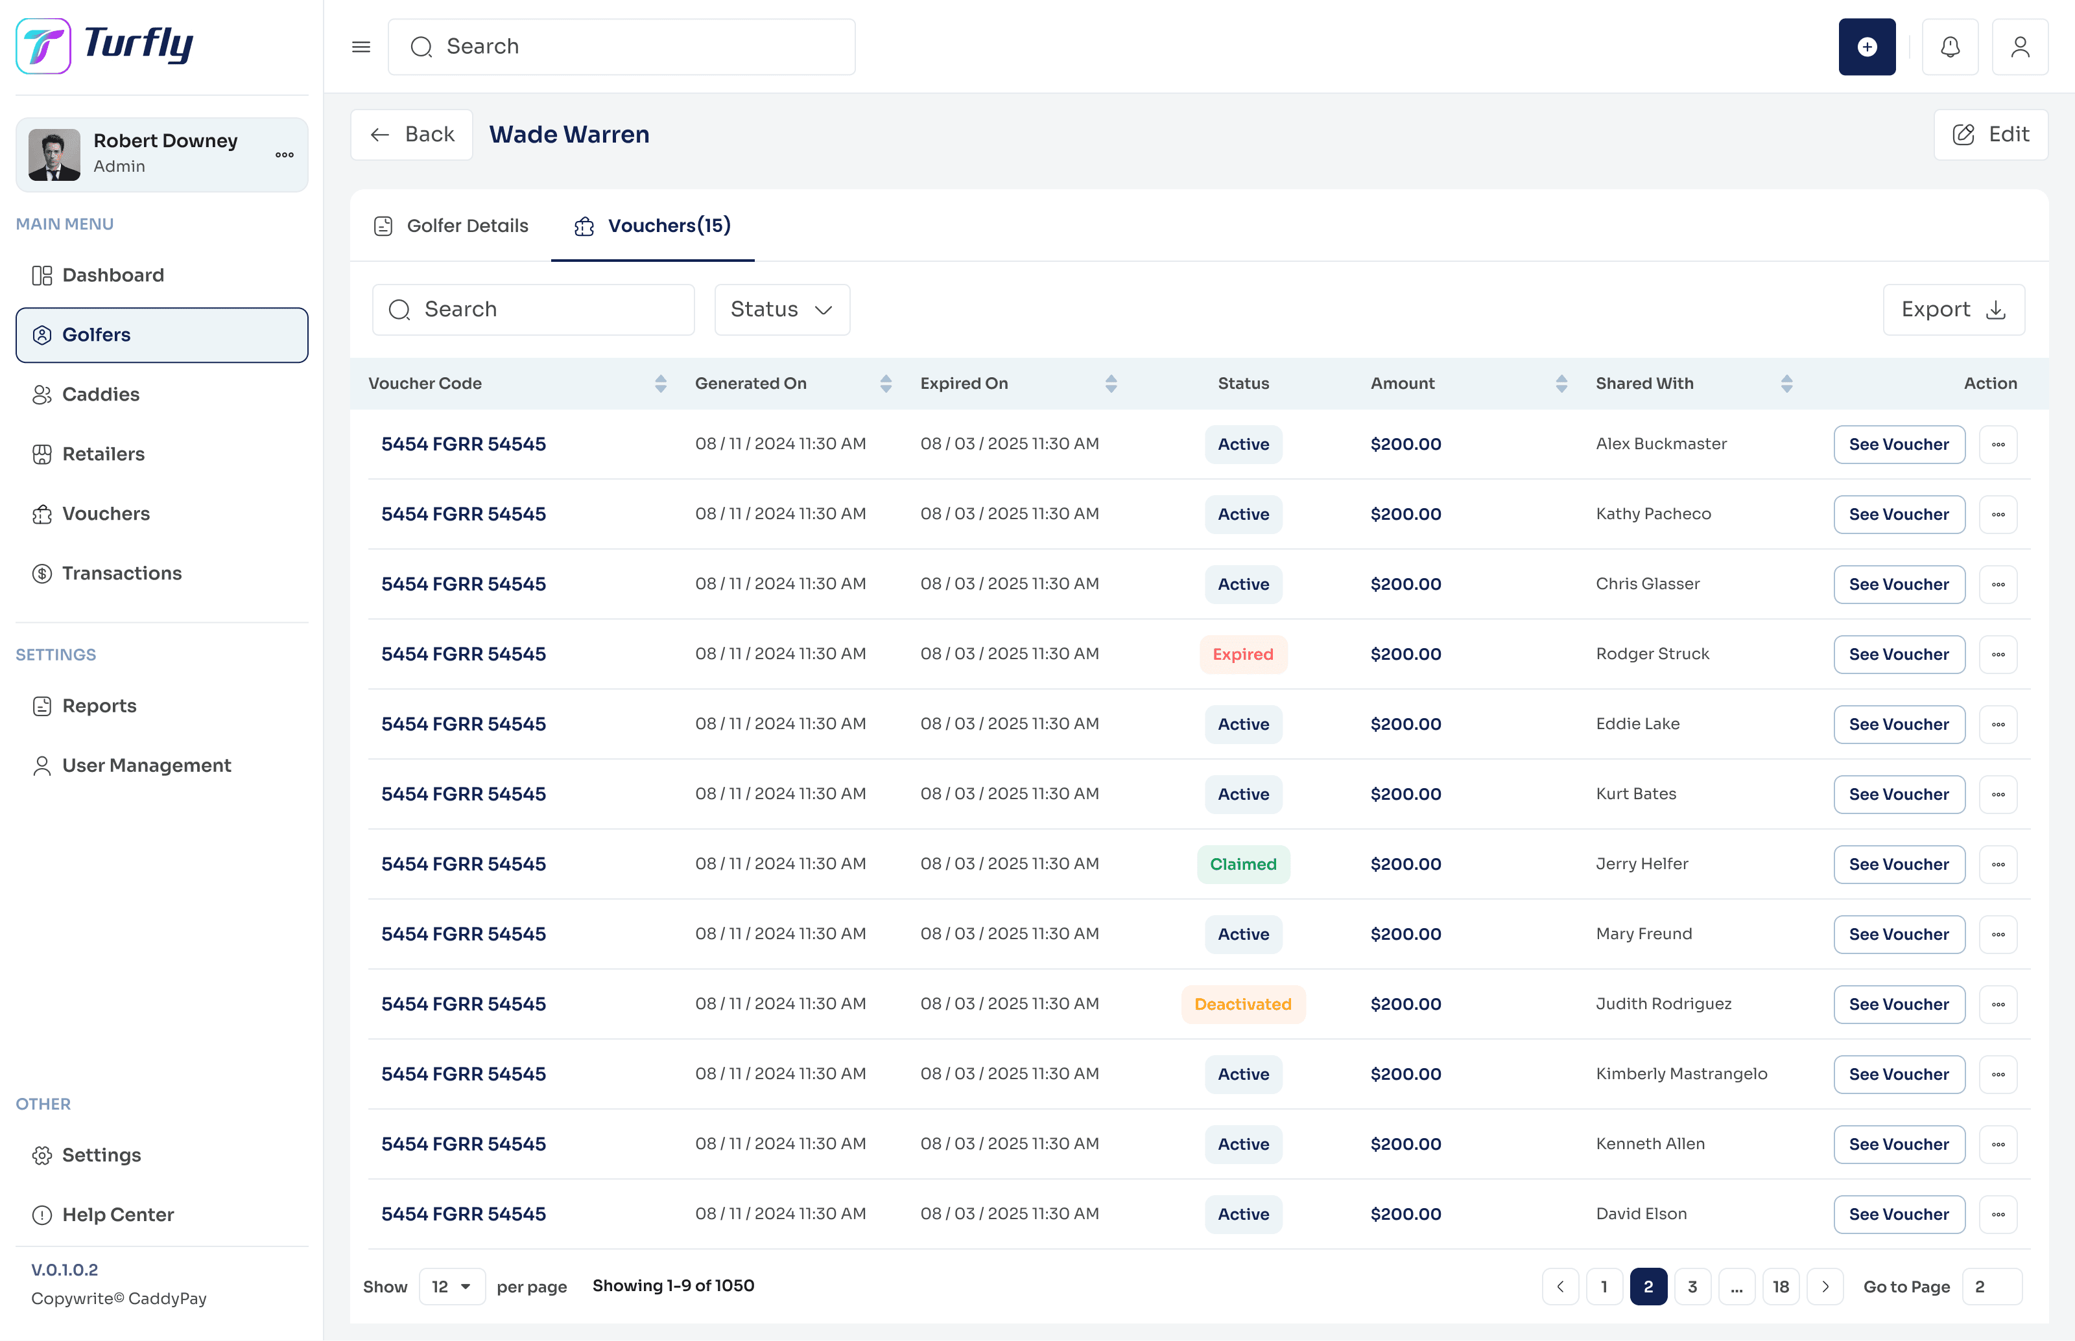Click the notification bell icon
The width and height of the screenshot is (2075, 1341).
point(1950,47)
